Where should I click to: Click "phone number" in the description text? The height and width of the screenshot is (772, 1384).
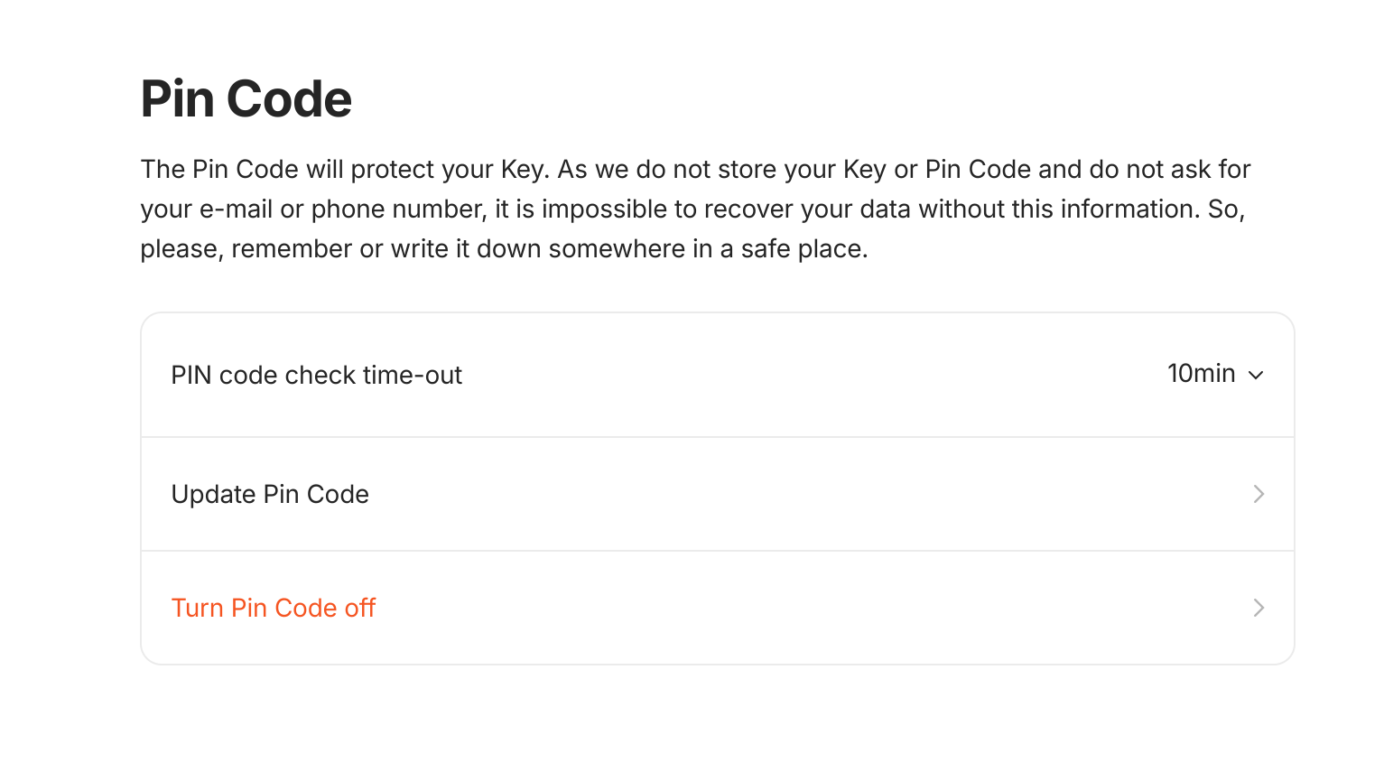coord(399,209)
